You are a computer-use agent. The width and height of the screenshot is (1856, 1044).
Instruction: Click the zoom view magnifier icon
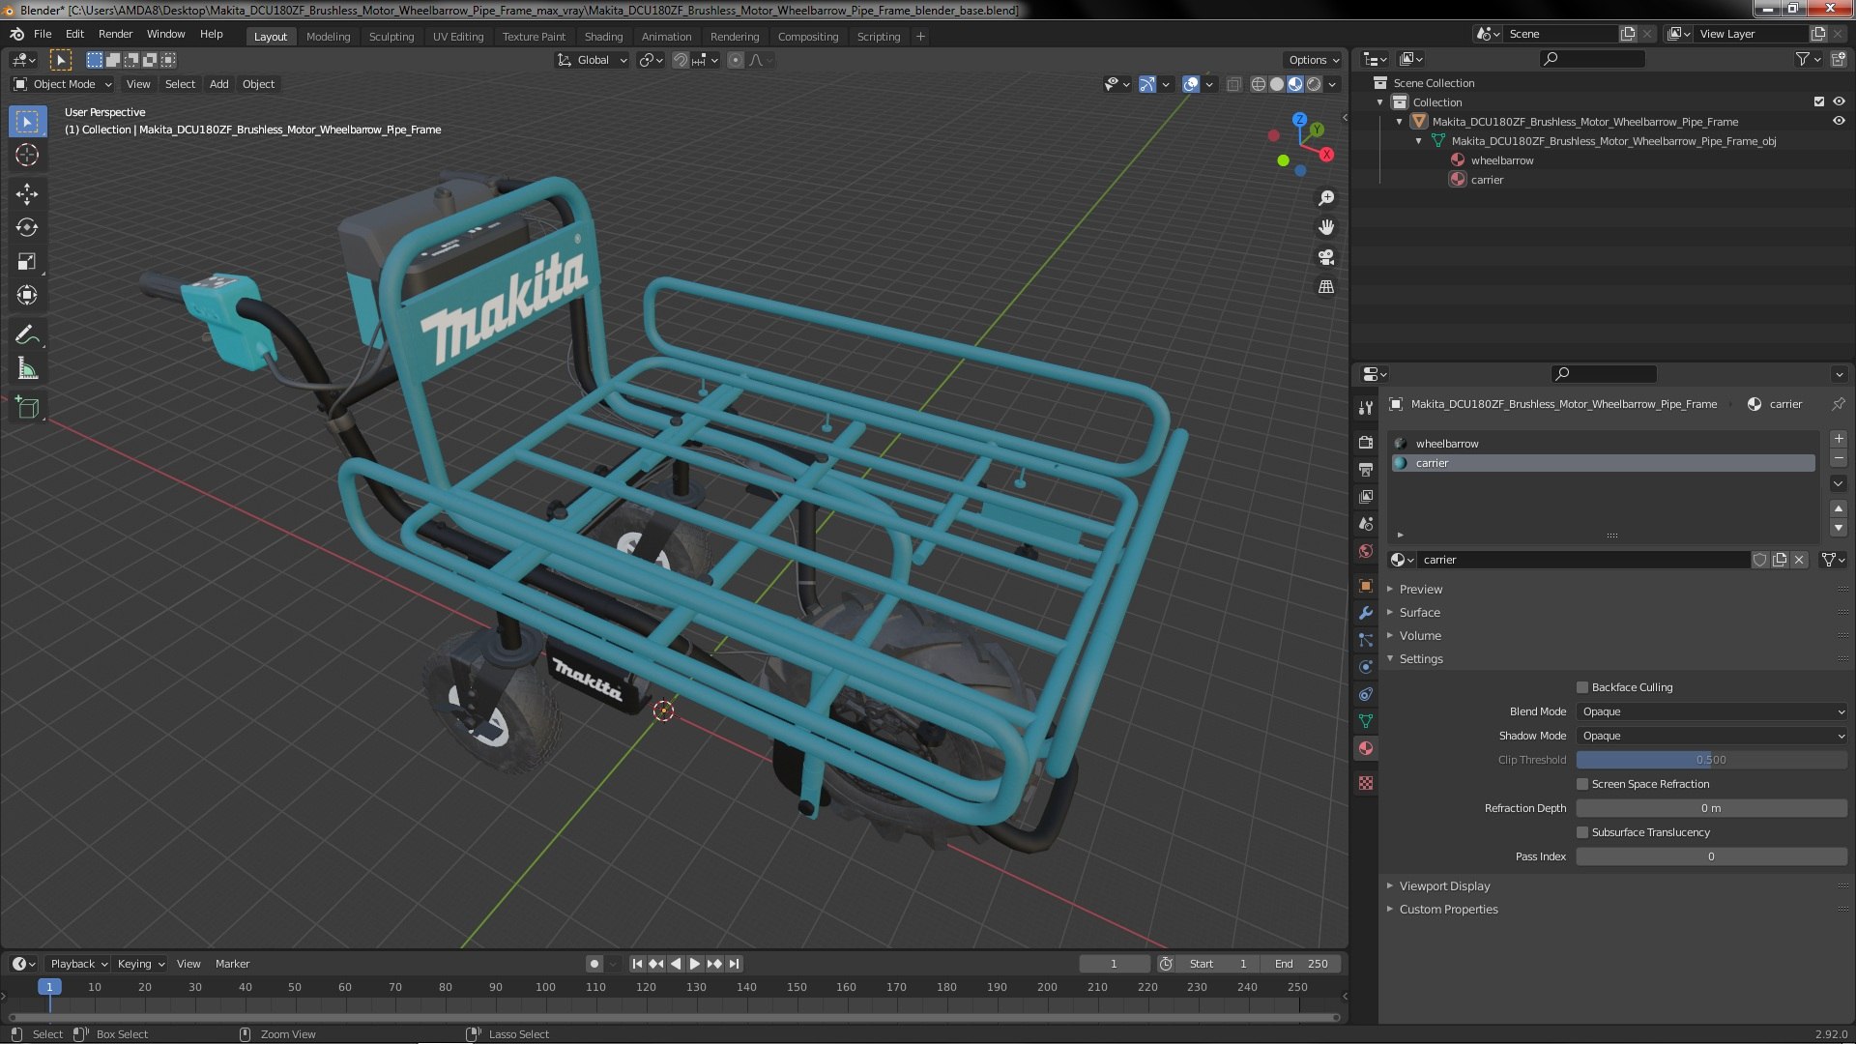click(1326, 197)
